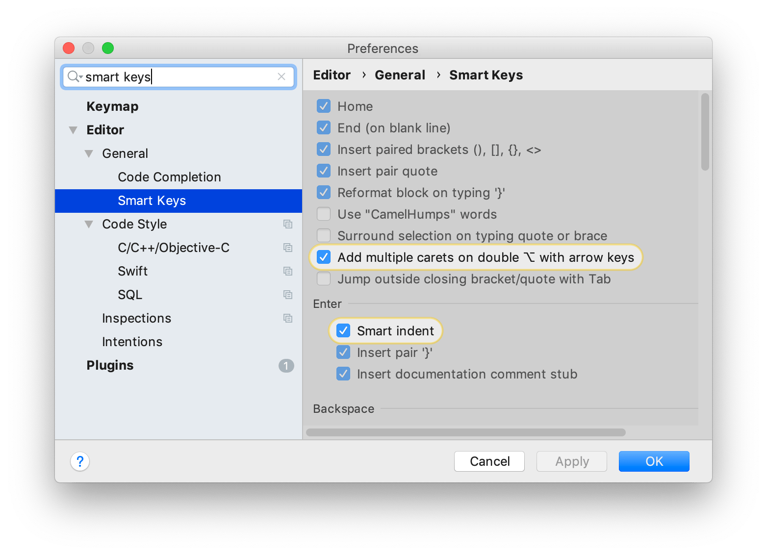Collapse the General tree node

tap(89, 153)
